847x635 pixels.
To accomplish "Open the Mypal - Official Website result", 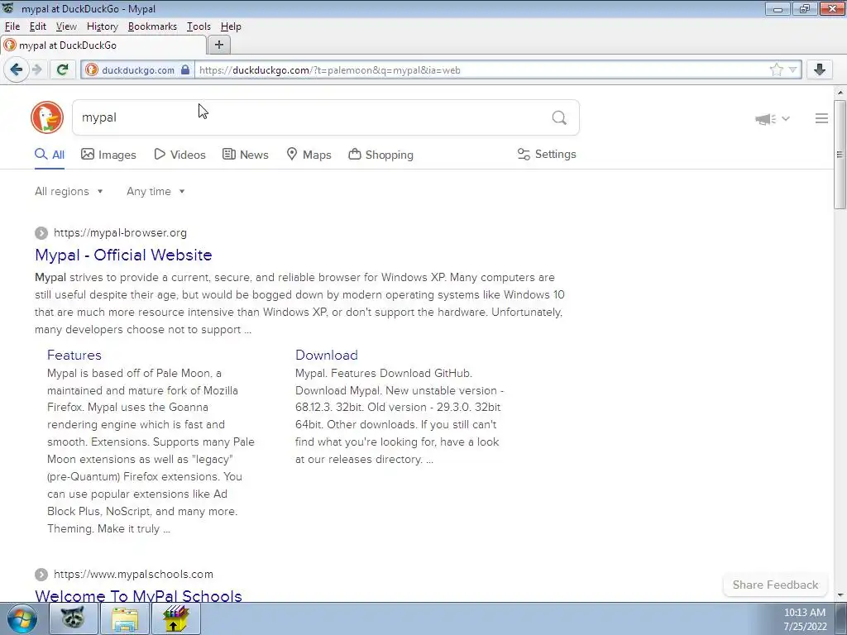I will (123, 255).
